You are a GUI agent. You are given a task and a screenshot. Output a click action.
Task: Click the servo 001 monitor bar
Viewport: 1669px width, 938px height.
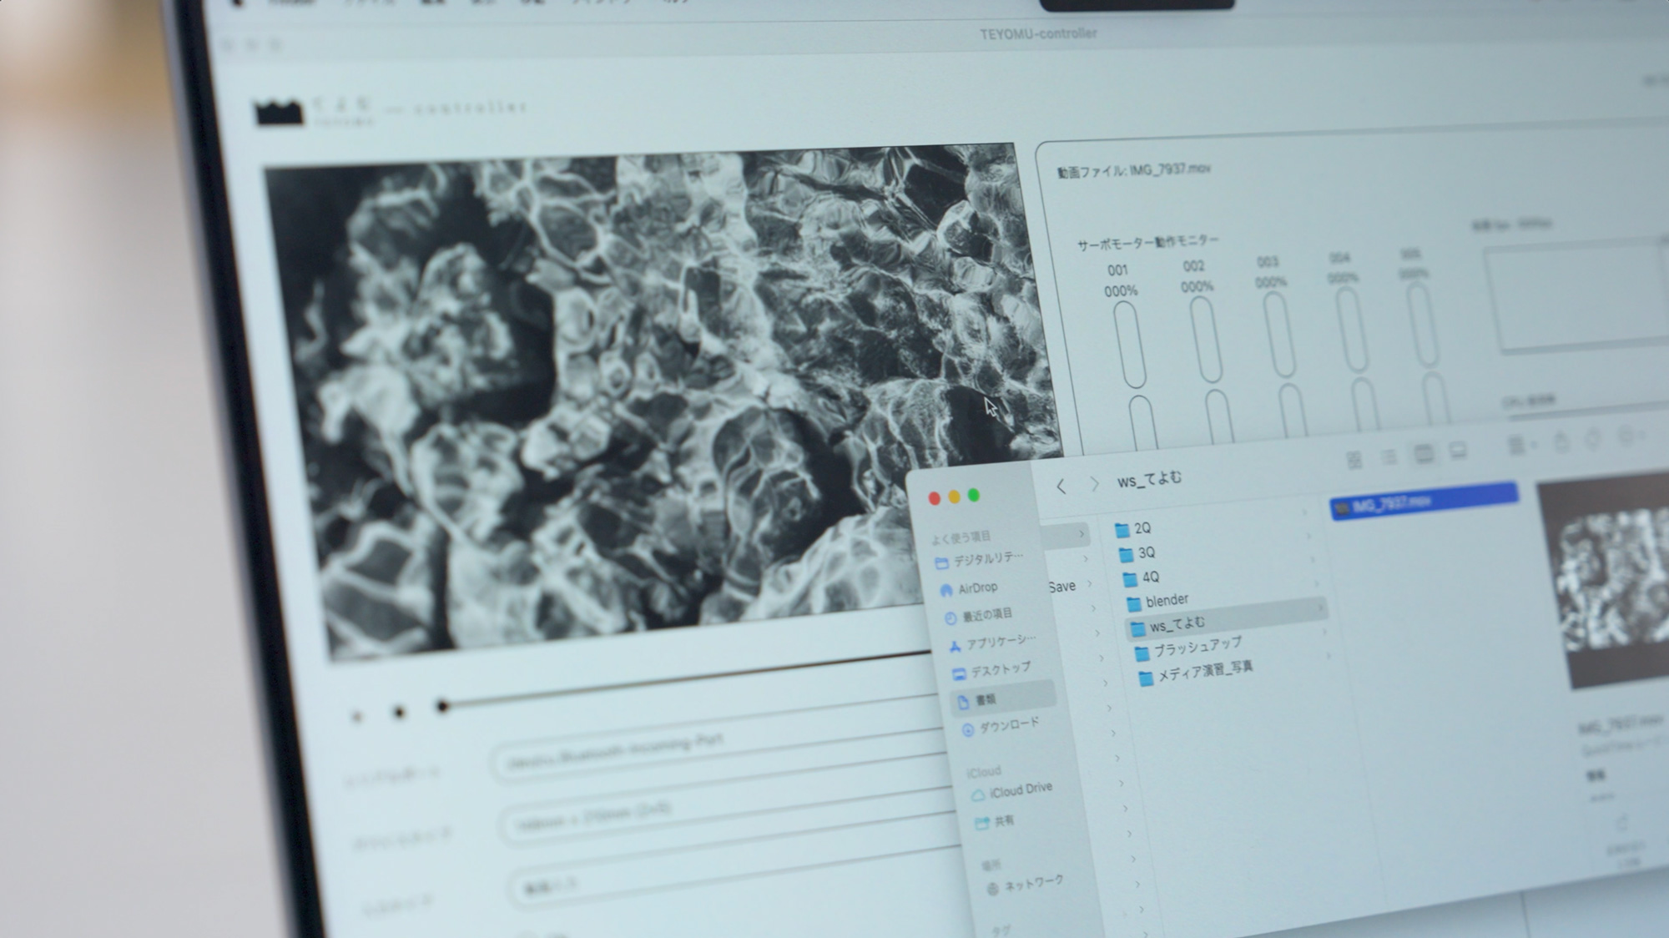1128,345
